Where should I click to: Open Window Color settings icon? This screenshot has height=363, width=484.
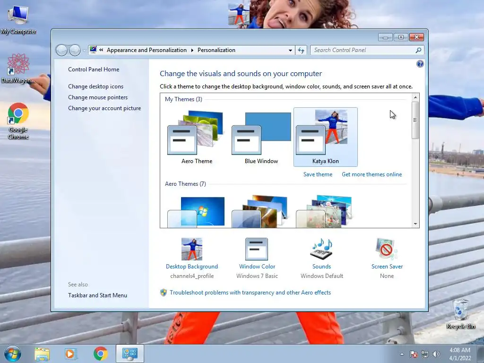pyautogui.click(x=257, y=249)
